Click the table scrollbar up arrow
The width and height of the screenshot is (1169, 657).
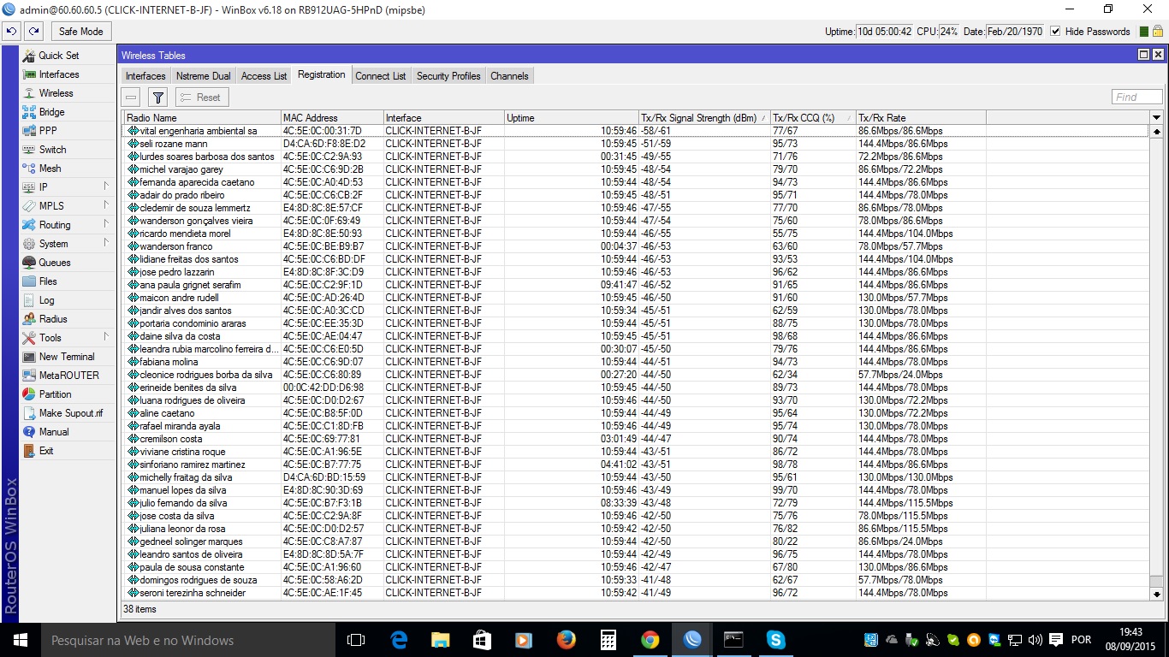coord(1157,132)
